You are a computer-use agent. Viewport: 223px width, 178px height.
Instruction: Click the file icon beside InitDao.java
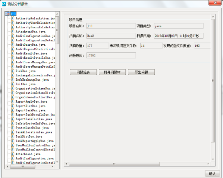(x=13, y=84)
